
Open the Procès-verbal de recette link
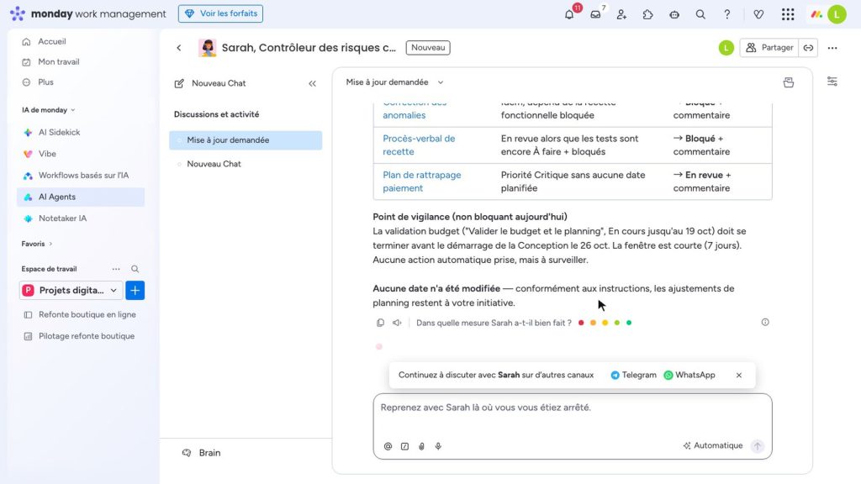pyautogui.click(x=419, y=145)
